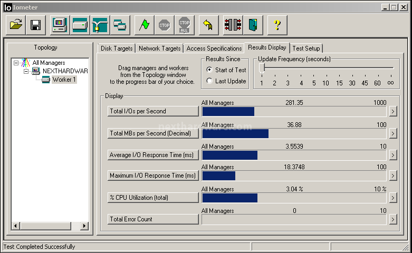Save test configuration floppy icon
412x253 pixels.
[x=36, y=25]
